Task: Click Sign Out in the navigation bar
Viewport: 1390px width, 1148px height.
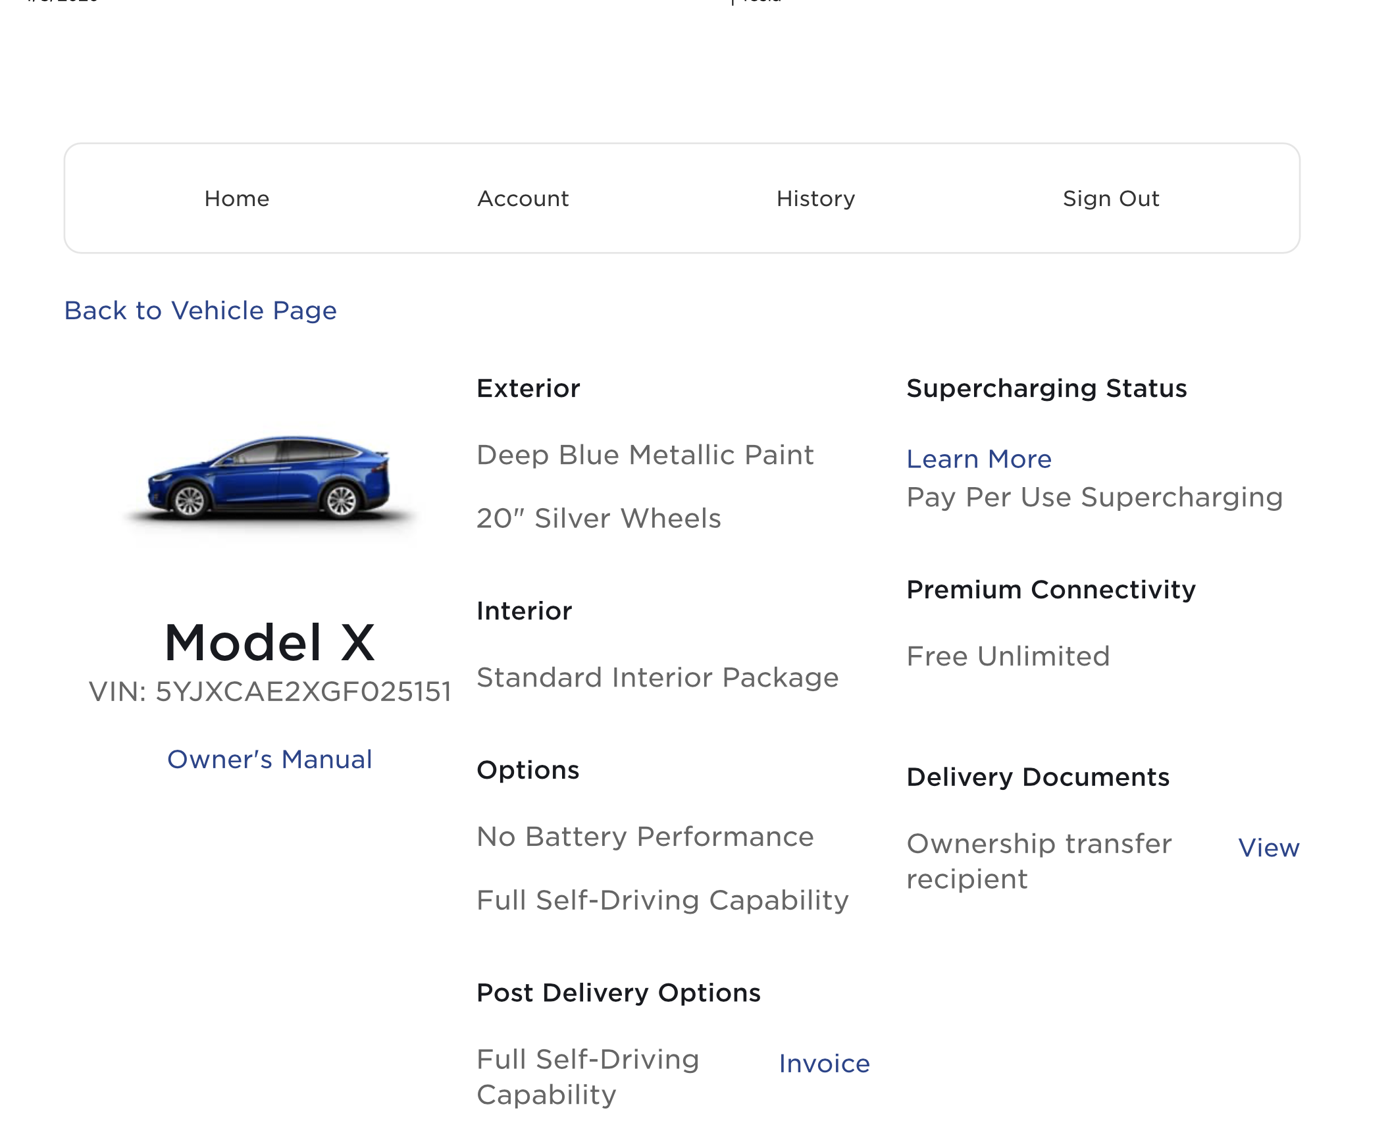Action: (x=1111, y=197)
